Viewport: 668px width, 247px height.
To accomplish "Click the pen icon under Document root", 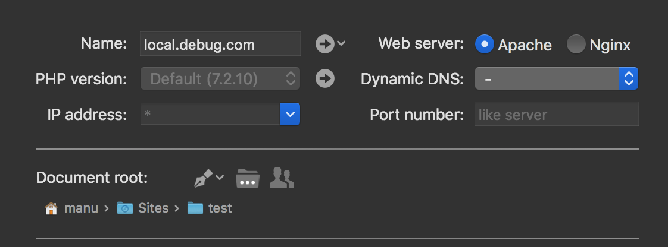I will pos(204,178).
